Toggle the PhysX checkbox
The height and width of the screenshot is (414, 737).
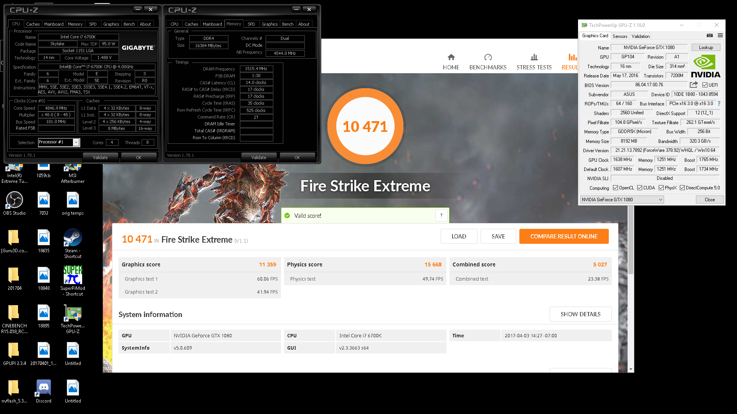pos(661,188)
